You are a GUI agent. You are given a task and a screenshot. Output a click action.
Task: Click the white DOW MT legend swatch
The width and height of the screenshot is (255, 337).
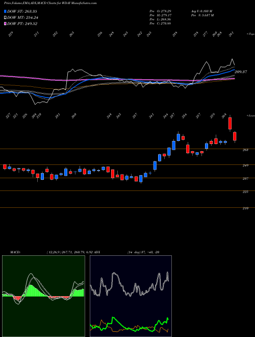tap(5, 17)
